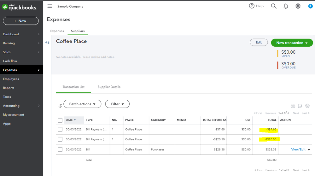The image size is (315, 176).
Task: Open View/Edit link for the Bill
Action: (x=298, y=150)
